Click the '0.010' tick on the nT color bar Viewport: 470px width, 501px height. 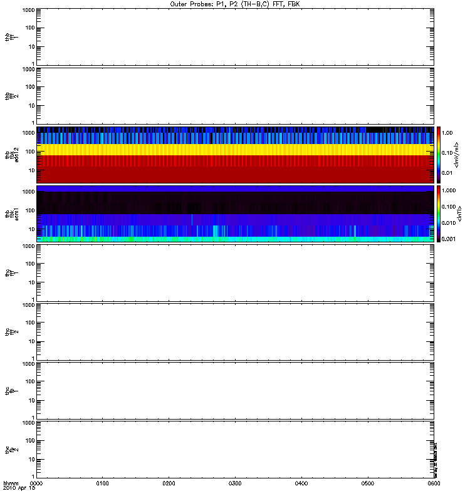point(449,223)
